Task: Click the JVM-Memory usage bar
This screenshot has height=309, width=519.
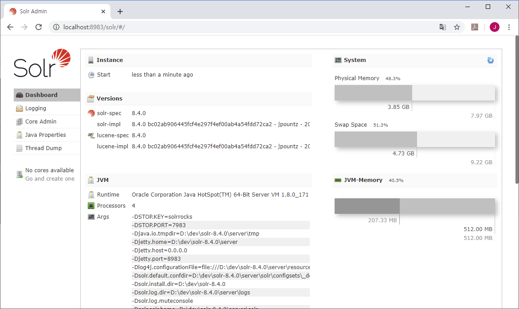Action: (x=414, y=206)
